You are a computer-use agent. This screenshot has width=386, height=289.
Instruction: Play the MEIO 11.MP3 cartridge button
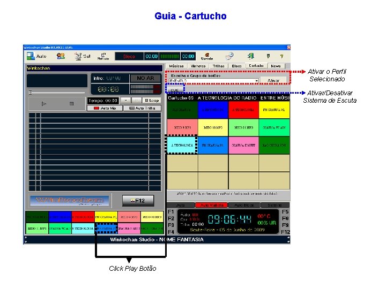pos(243,127)
